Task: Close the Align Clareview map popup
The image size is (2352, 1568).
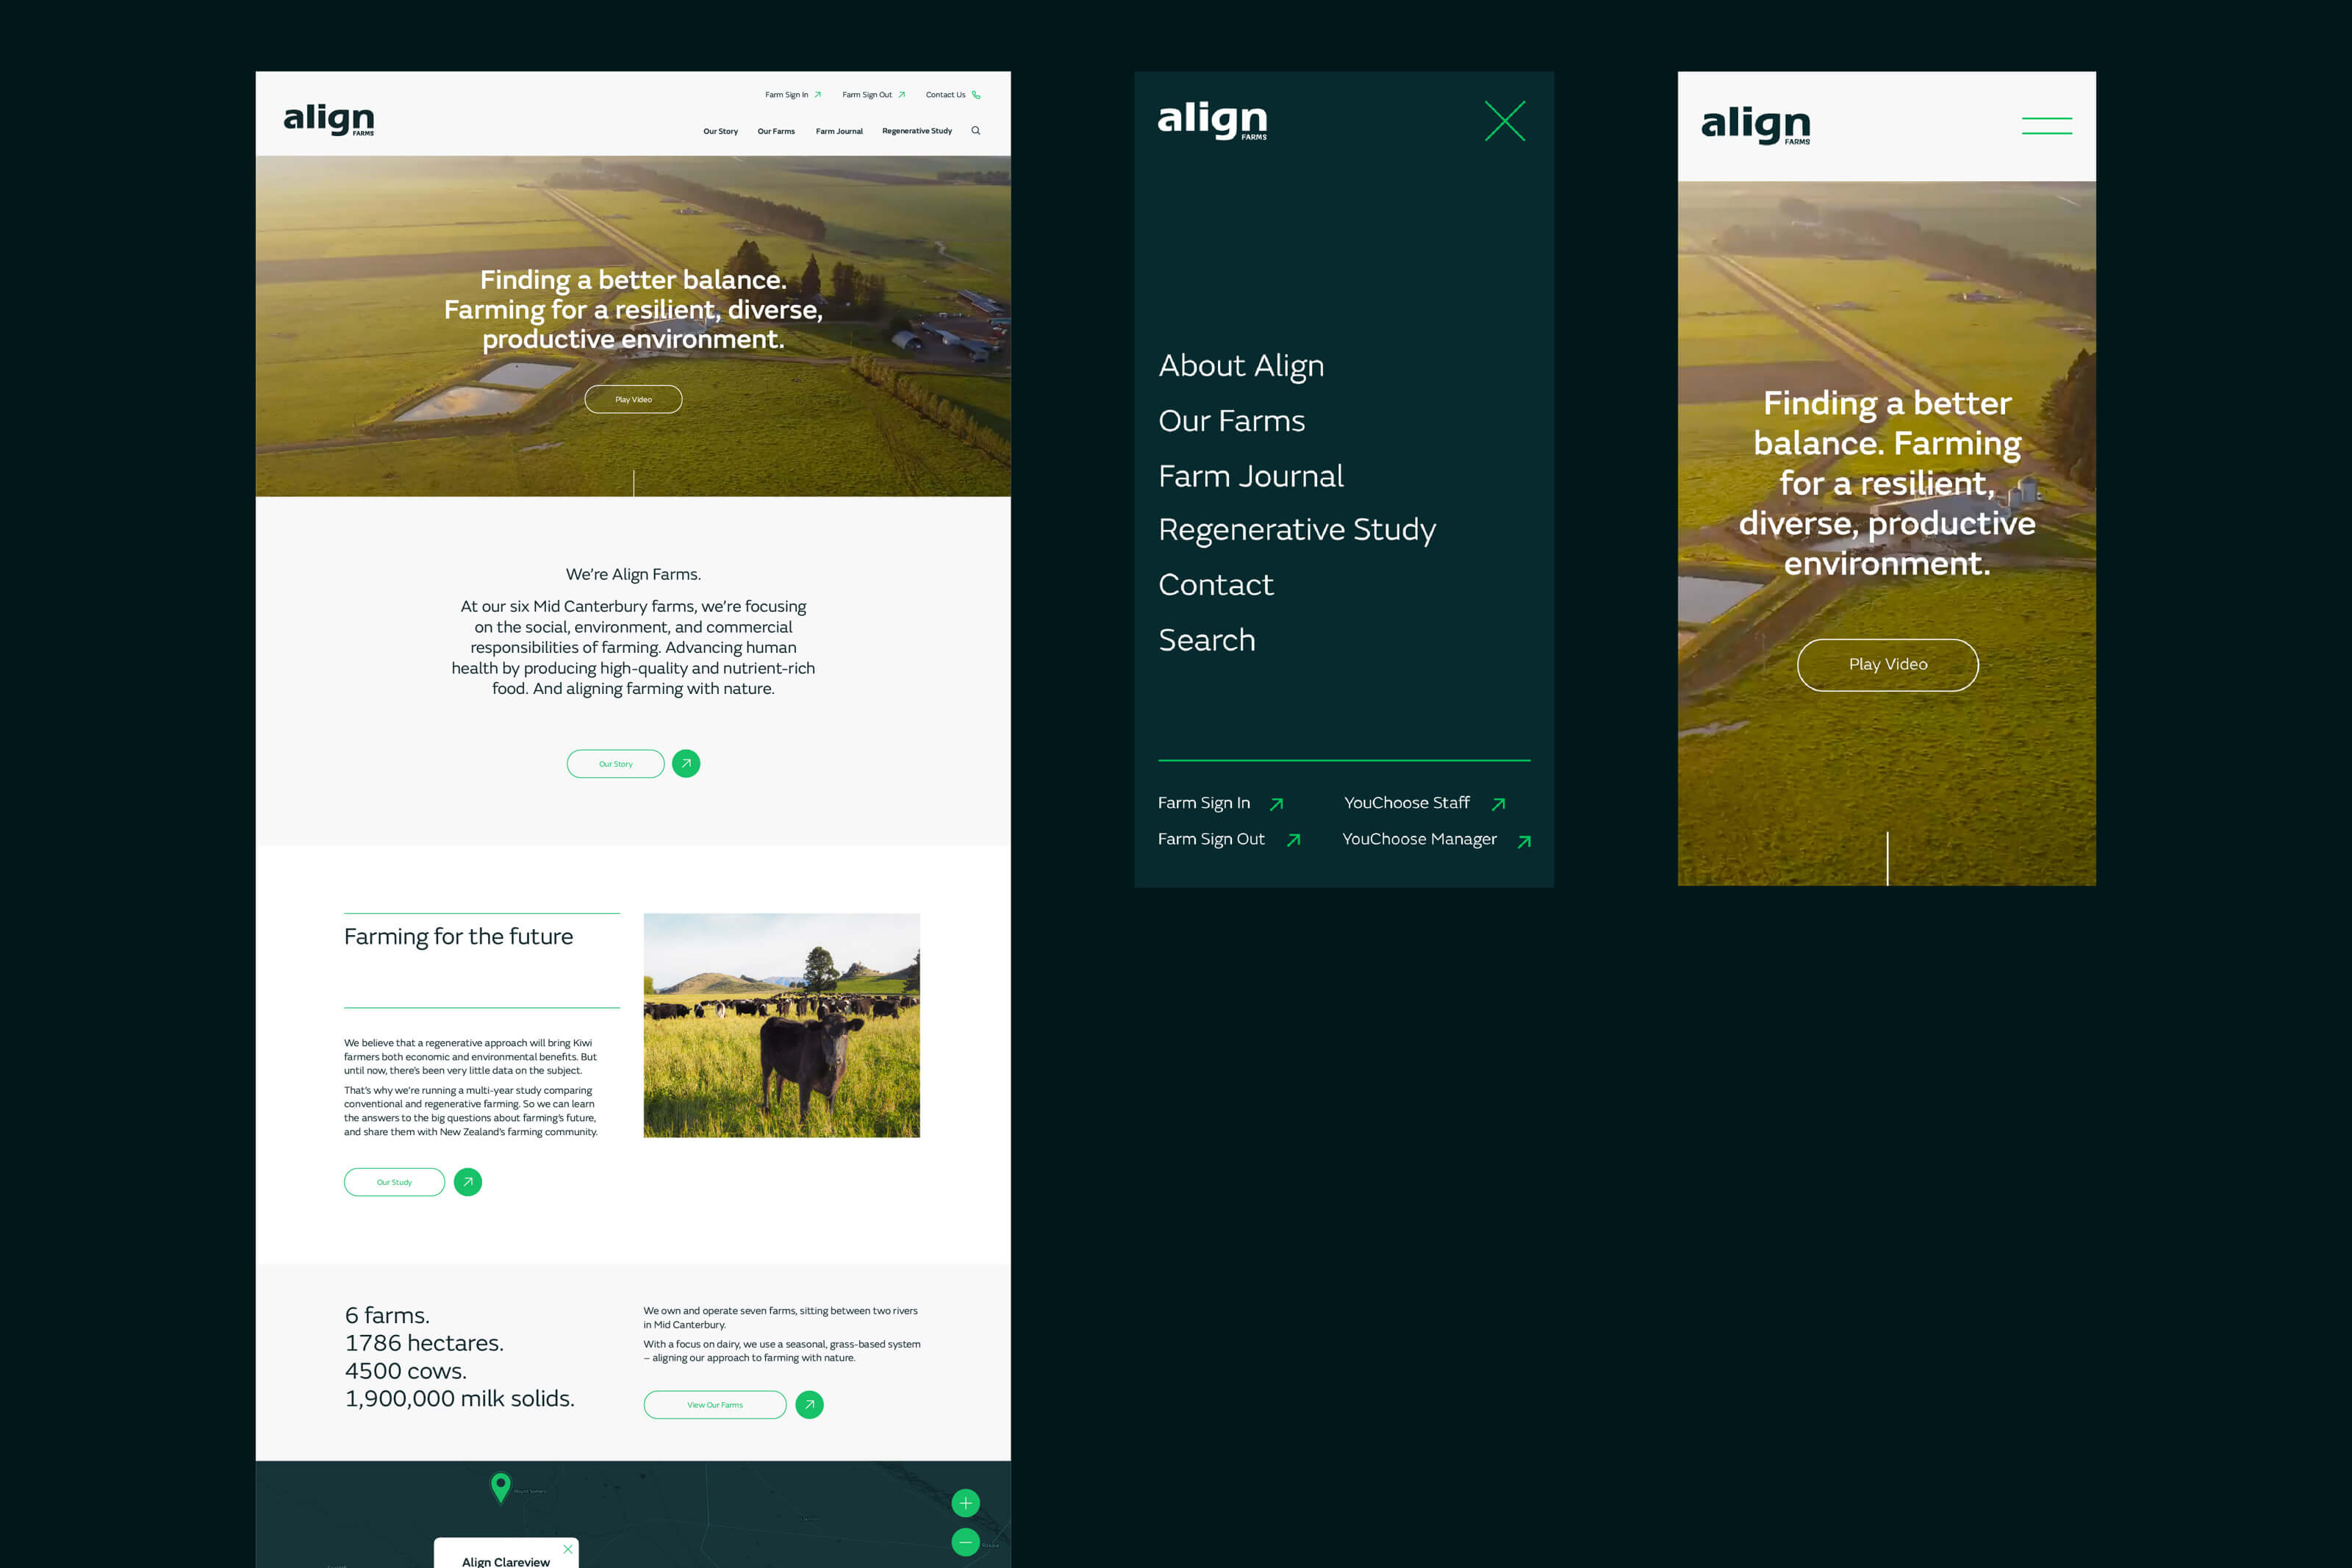Action: pos(567,1549)
